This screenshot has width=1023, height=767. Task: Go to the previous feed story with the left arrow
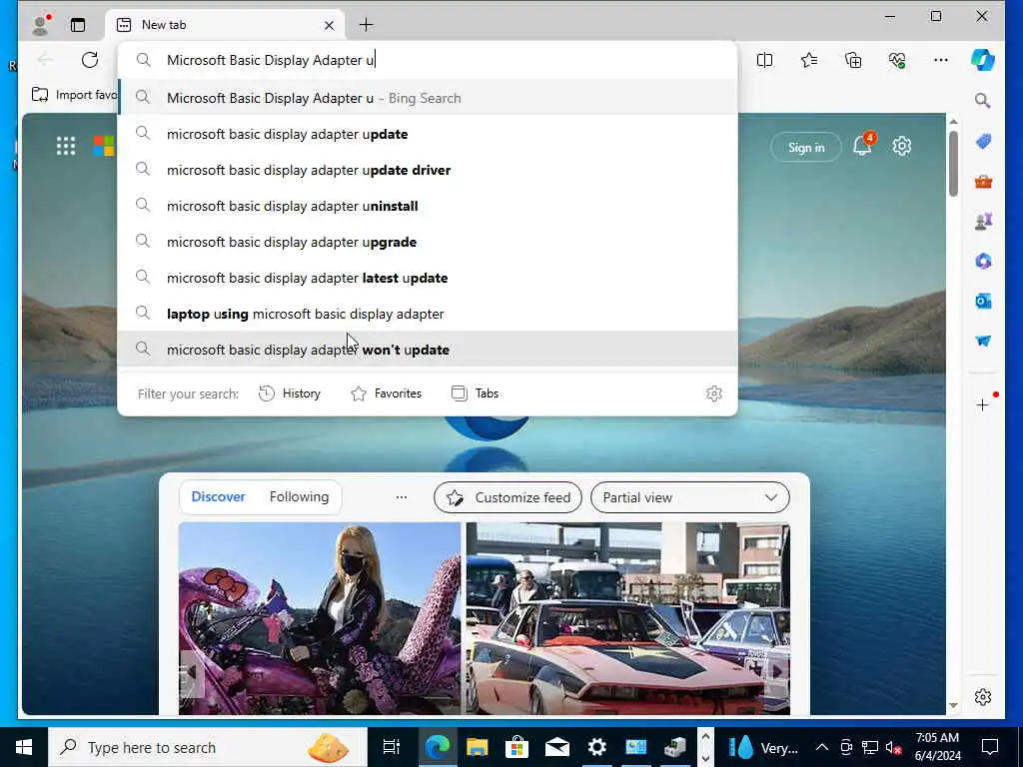pyautogui.click(x=192, y=672)
